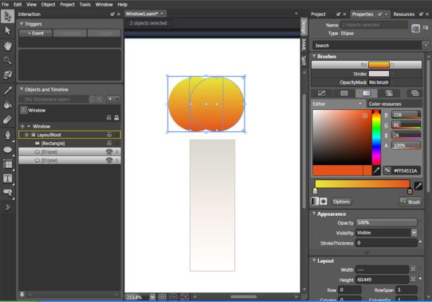Open the Visibility dropdown
The image size is (432, 302).
click(385, 233)
